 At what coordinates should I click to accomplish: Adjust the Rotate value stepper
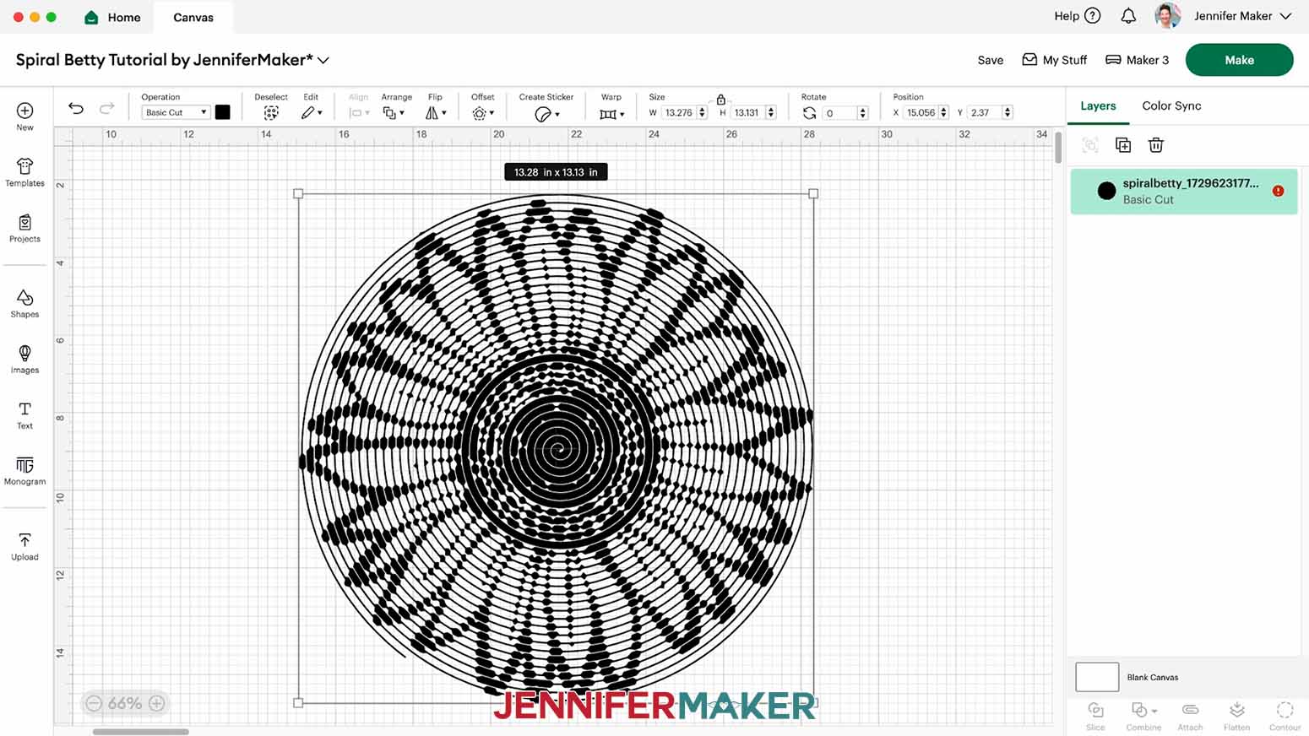click(x=862, y=112)
